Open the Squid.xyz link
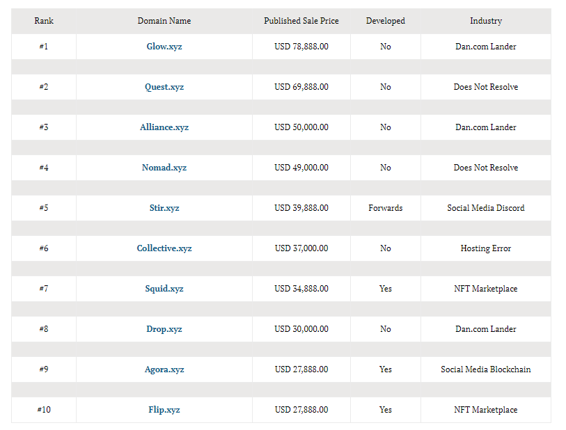The width and height of the screenshot is (566, 430). pos(164,289)
